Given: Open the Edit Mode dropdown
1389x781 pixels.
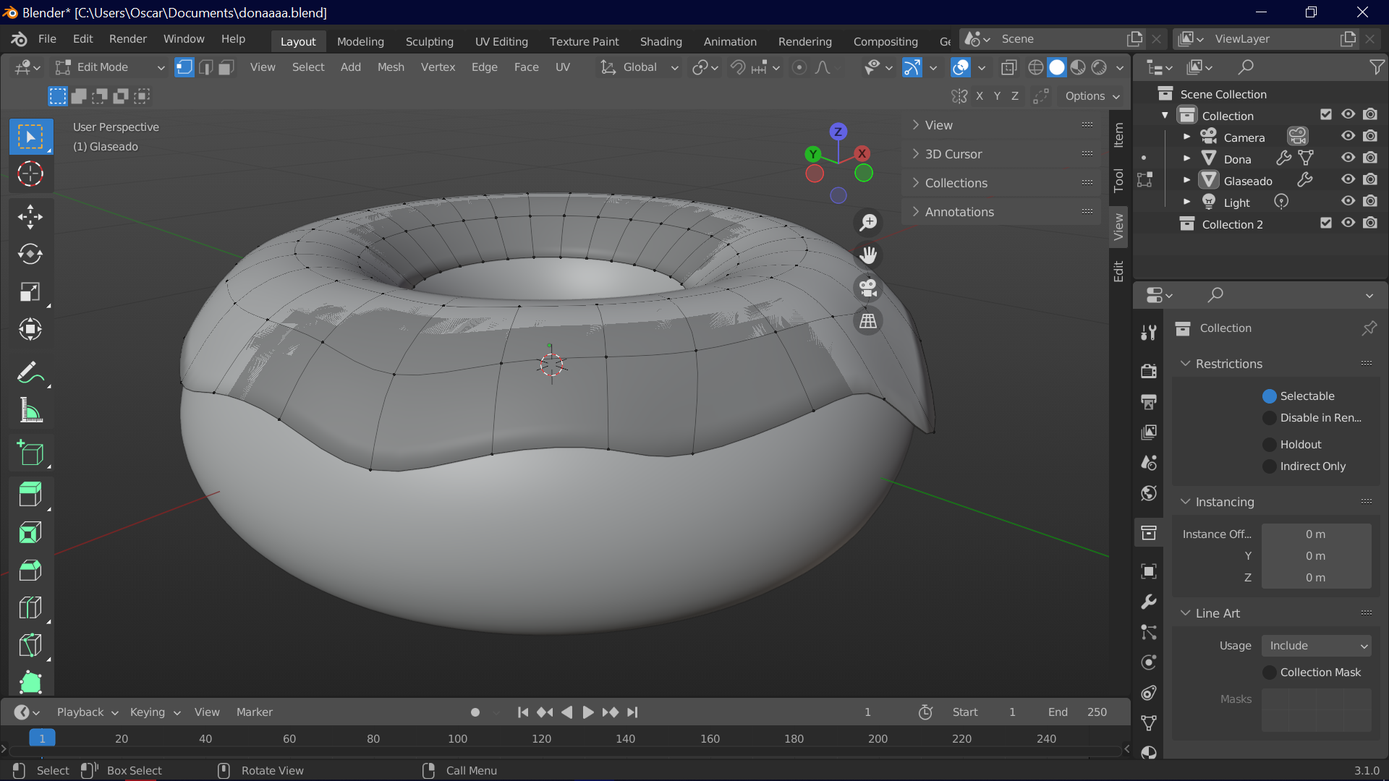Looking at the screenshot, I should tap(110, 67).
